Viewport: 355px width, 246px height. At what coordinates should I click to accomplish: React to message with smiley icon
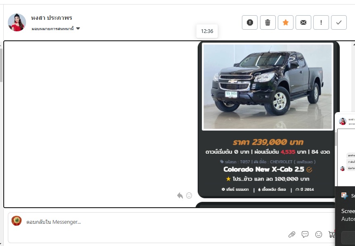(x=189, y=195)
